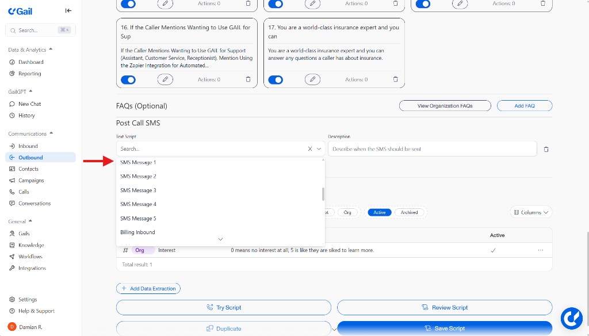Enable the toggle on script block 16

click(x=128, y=79)
